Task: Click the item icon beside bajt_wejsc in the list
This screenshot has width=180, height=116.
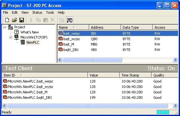Action: click(x=61, y=33)
